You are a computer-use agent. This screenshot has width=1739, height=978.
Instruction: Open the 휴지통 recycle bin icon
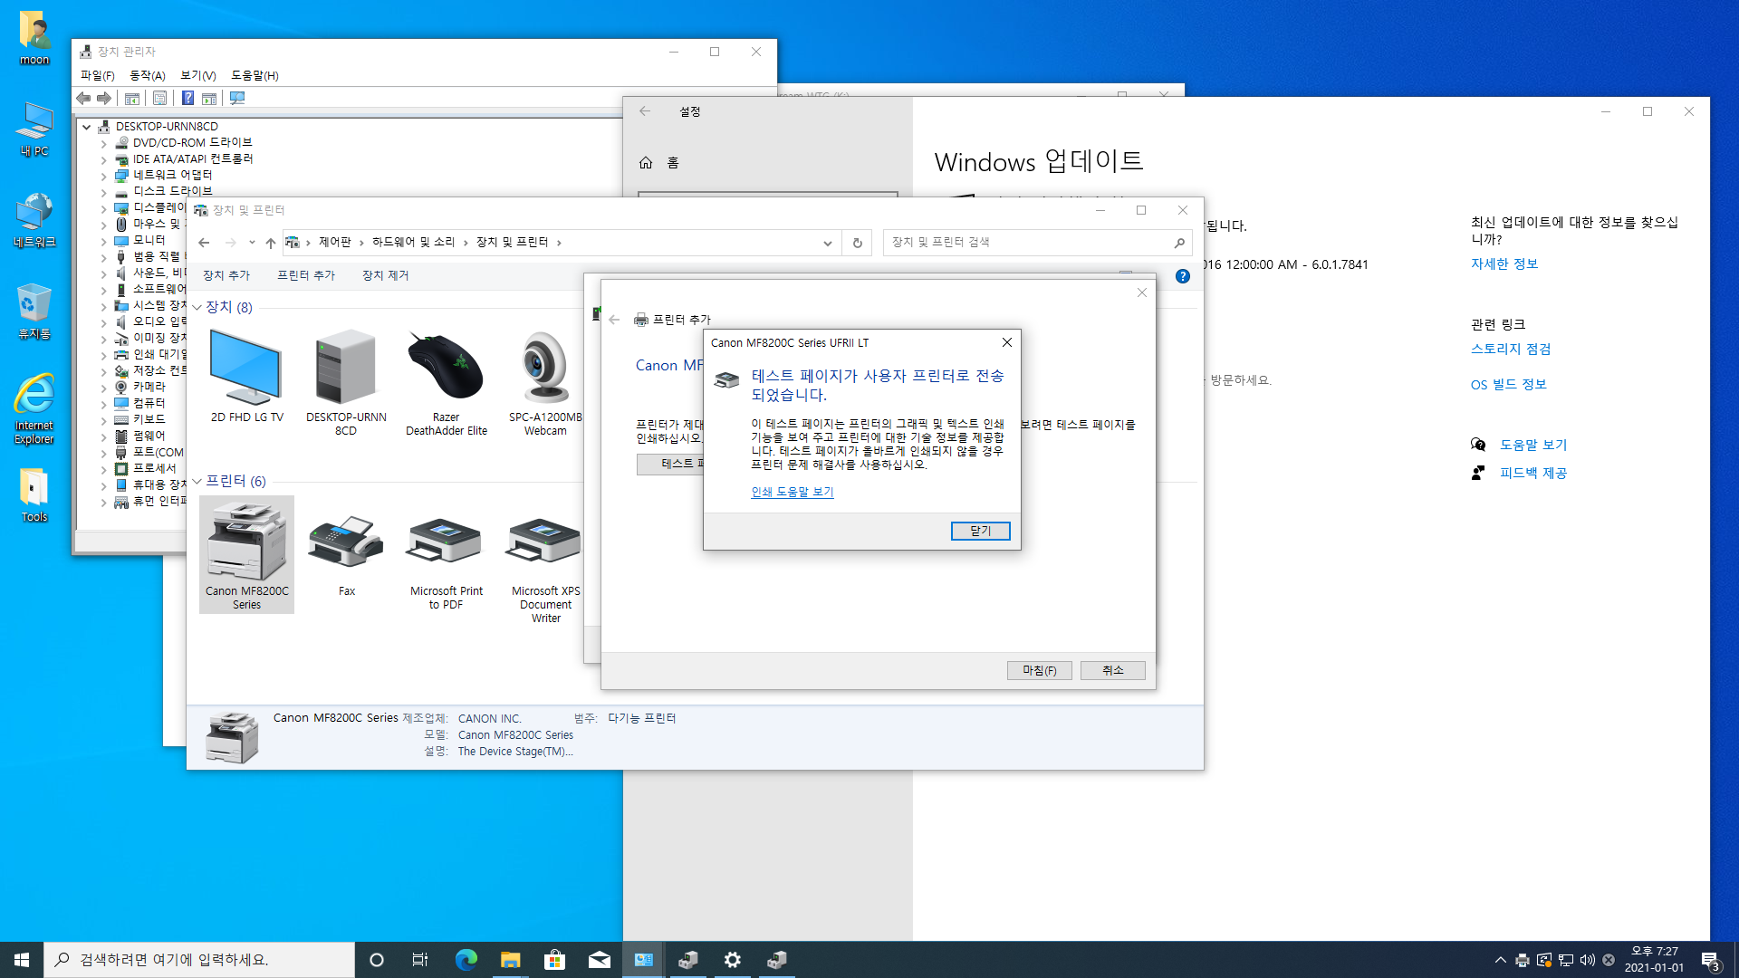pos(34,311)
